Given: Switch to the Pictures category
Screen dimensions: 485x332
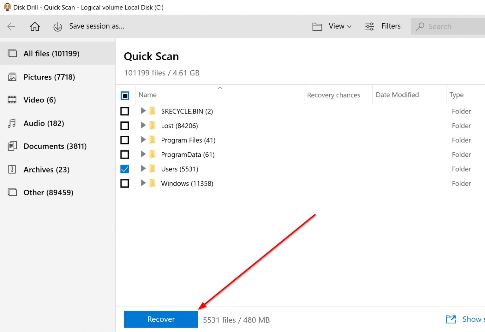Looking at the screenshot, I should tap(49, 77).
